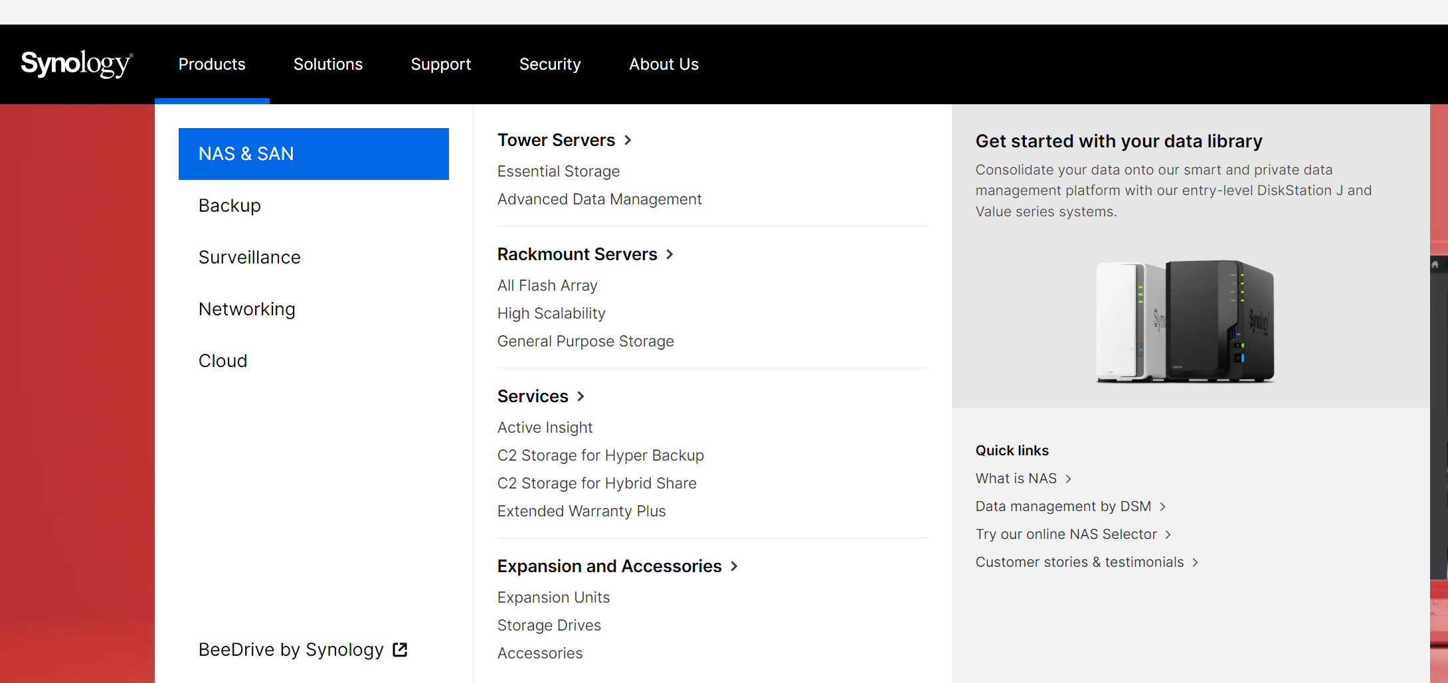Open Advanced Data Management link
The image size is (1448, 683).
pos(600,199)
